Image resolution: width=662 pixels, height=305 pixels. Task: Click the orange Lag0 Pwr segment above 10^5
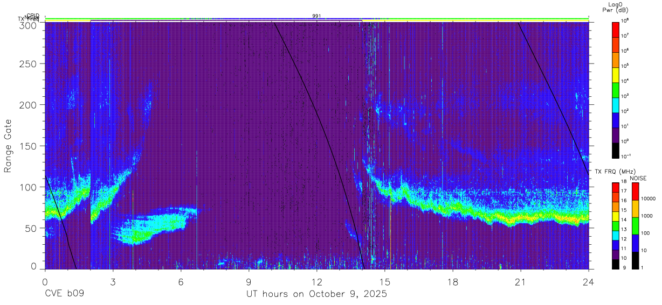tap(616, 59)
